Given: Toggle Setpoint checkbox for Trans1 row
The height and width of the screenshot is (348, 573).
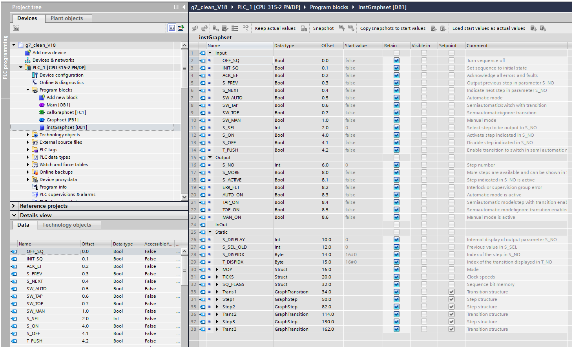Looking at the screenshot, I should 451,292.
